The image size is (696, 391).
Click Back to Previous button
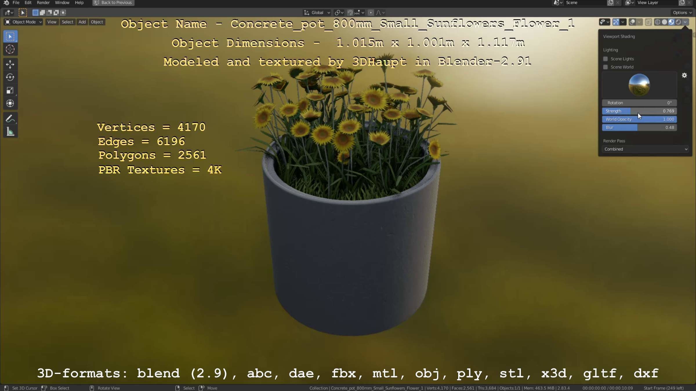coord(113,3)
